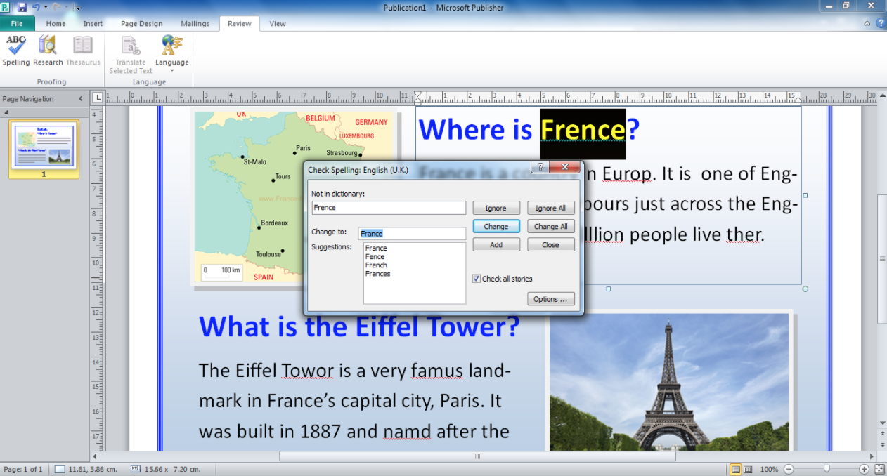Click the Change All button

point(550,226)
